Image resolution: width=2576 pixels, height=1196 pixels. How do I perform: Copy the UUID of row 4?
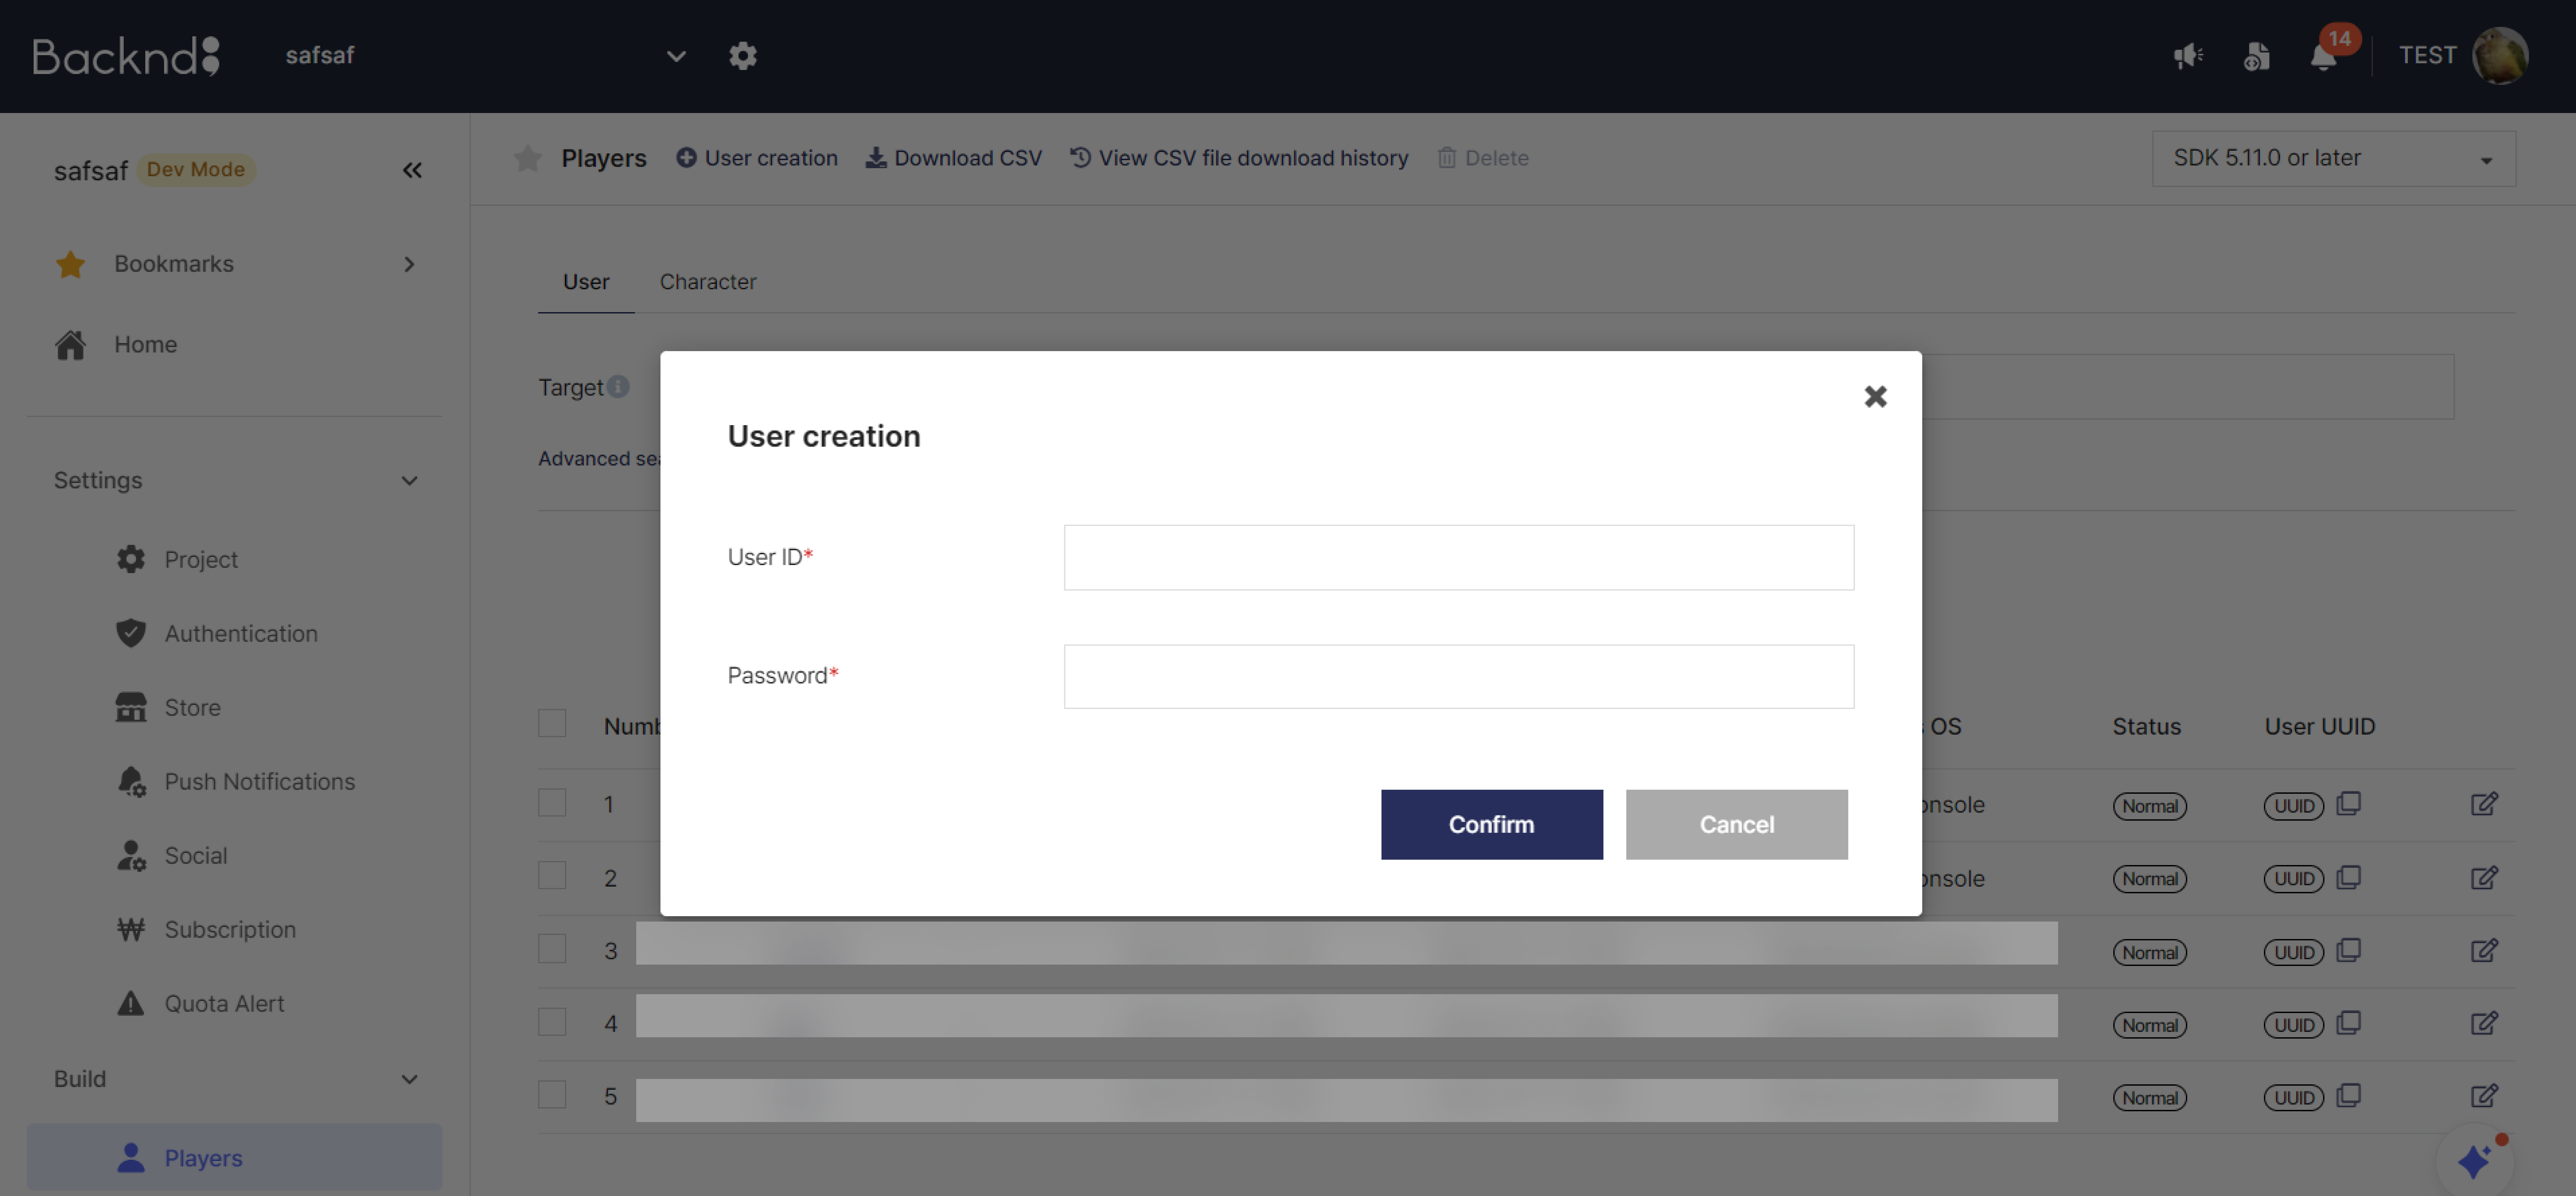tap(2348, 1023)
